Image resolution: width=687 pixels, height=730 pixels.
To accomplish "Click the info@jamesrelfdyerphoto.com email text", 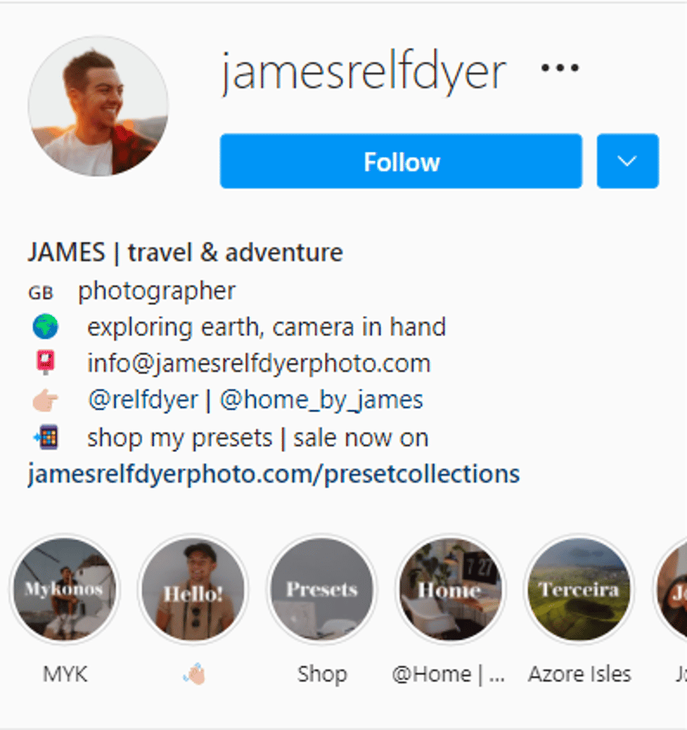I will tap(259, 363).
